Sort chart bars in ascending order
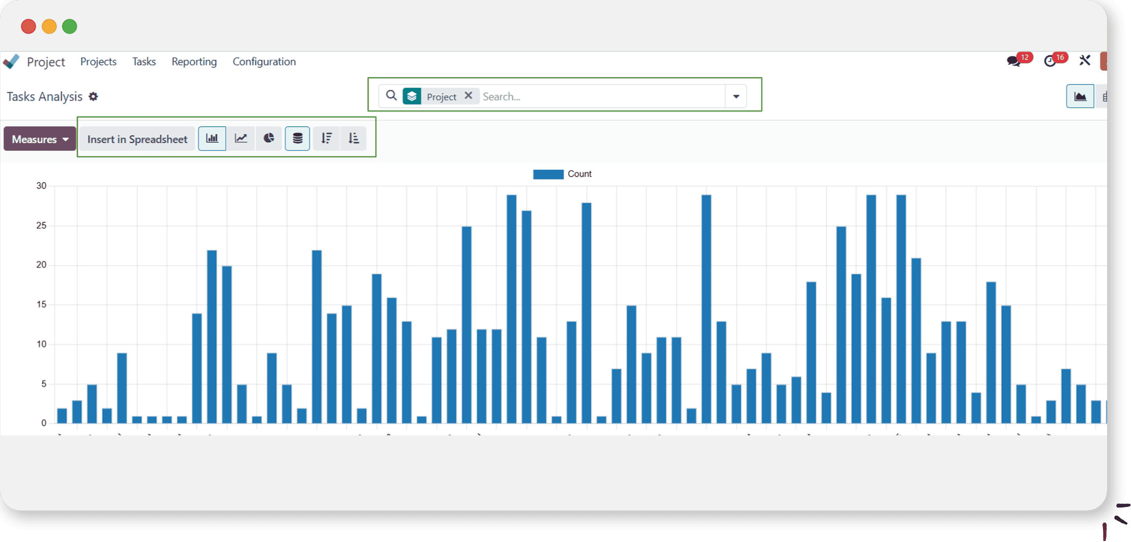The width and height of the screenshot is (1131, 542). [354, 139]
